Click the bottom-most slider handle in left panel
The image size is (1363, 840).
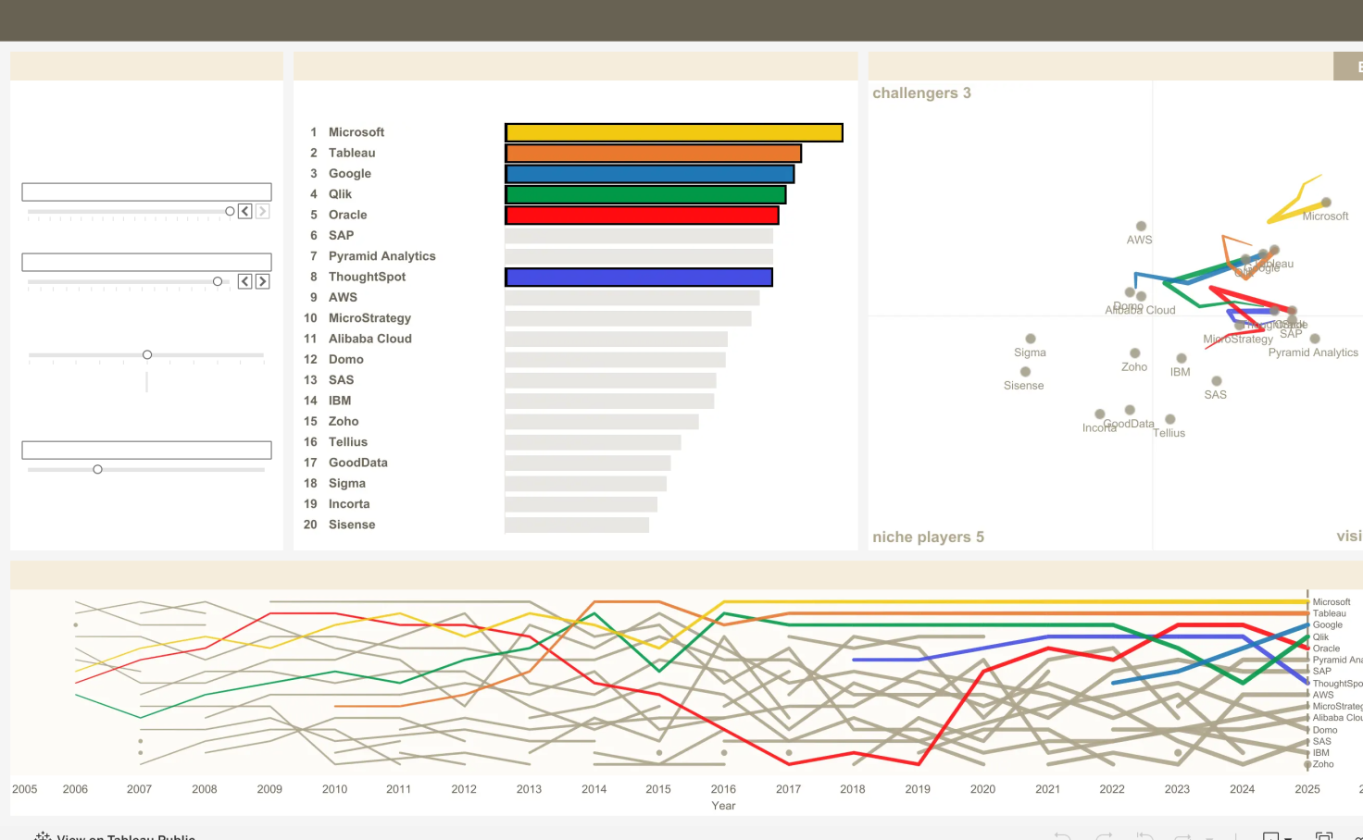point(97,469)
